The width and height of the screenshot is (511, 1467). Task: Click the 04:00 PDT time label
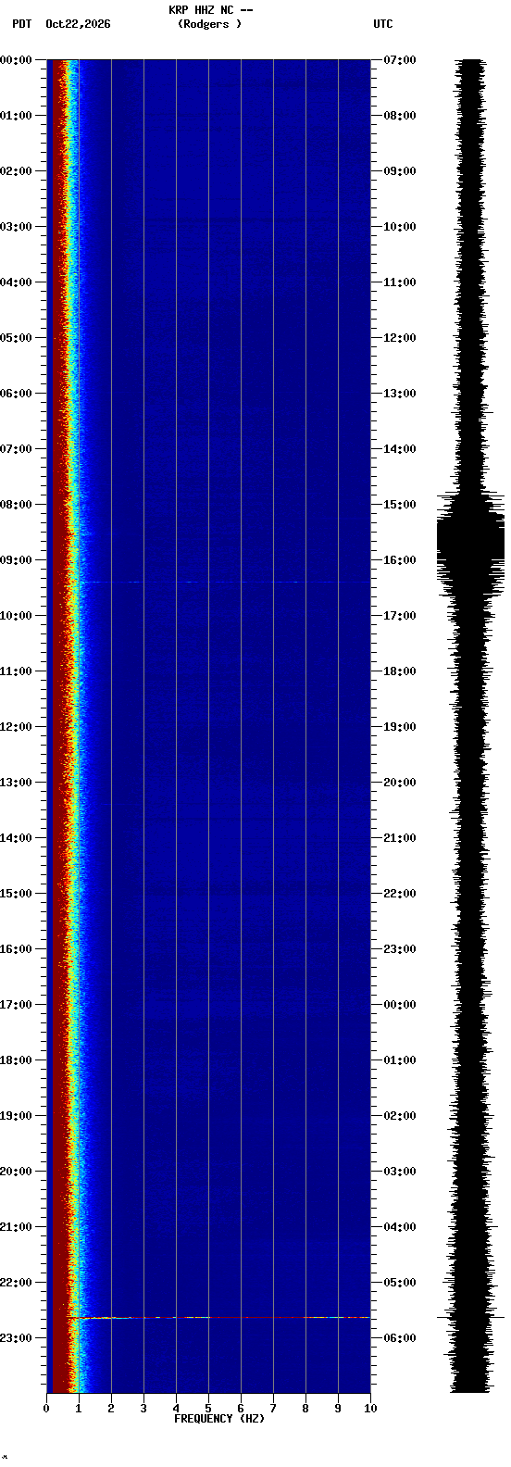[16, 282]
